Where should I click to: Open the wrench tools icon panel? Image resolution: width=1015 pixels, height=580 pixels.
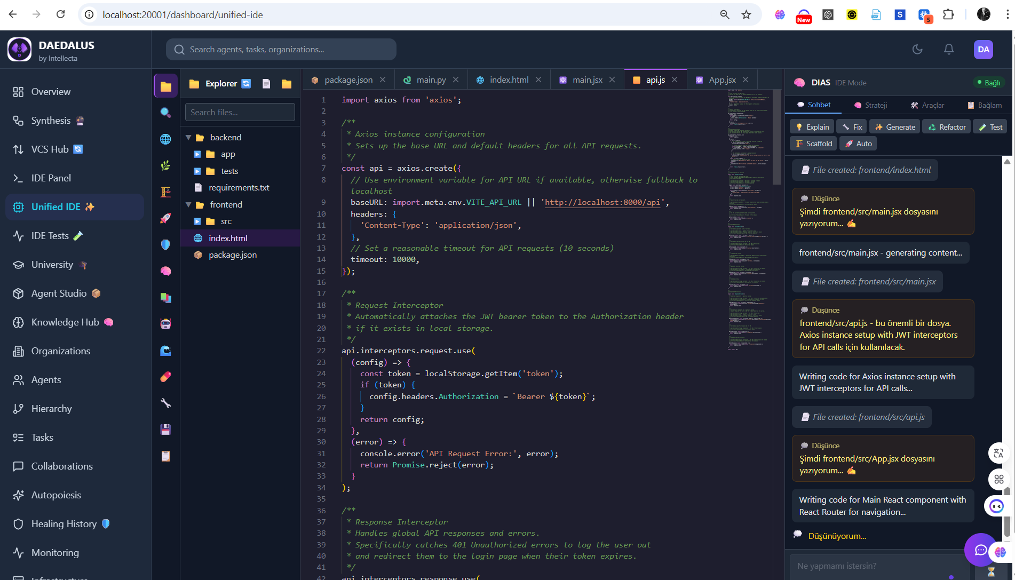pyautogui.click(x=165, y=403)
